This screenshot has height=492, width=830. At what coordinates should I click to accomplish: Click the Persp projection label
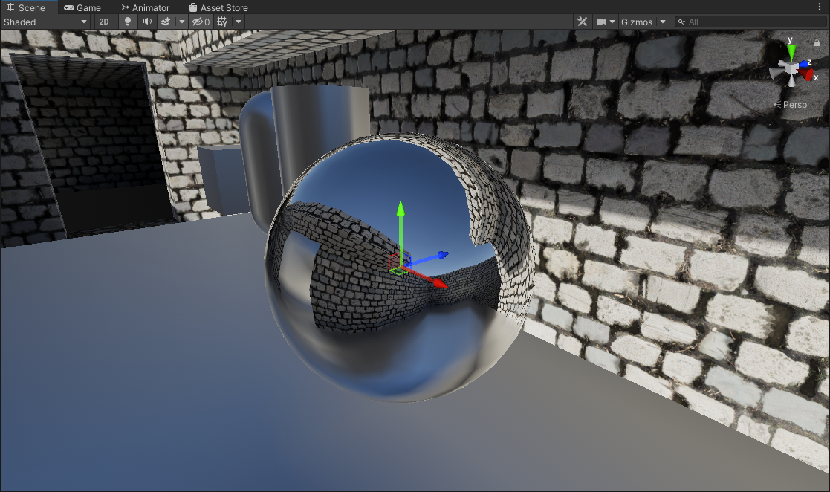(794, 105)
